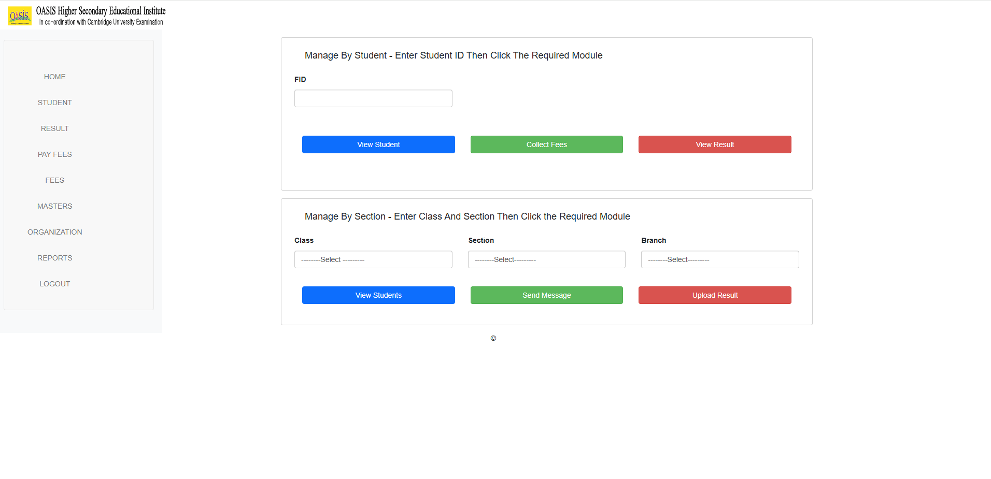This screenshot has height=479, width=991.
Task: Select PAY FEES from the sidebar
Action: [54, 154]
